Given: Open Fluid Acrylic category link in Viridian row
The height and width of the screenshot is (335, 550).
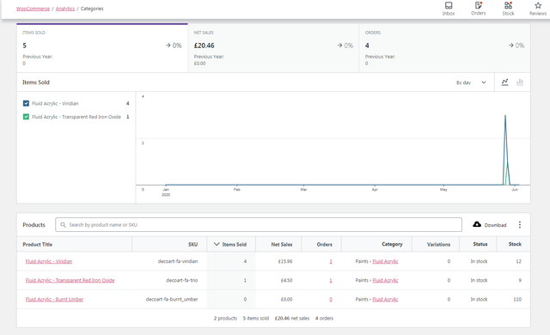Looking at the screenshot, I should (x=385, y=261).
